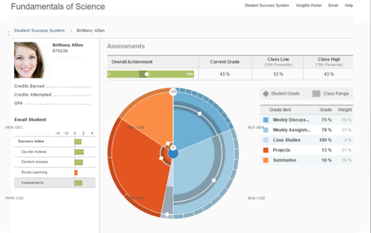The image size is (371, 233).
Task: Click the Weekly Assignments grade item row
Action: 291,130
